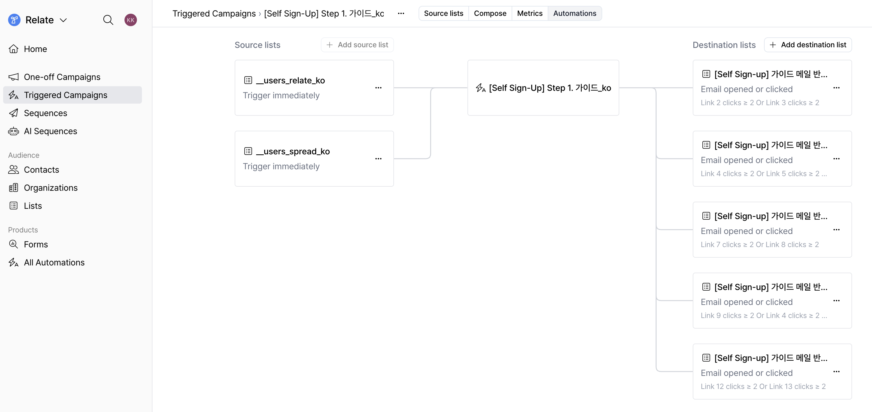Select Lists in the sidebar
This screenshot has width=872, height=412.
(32, 205)
